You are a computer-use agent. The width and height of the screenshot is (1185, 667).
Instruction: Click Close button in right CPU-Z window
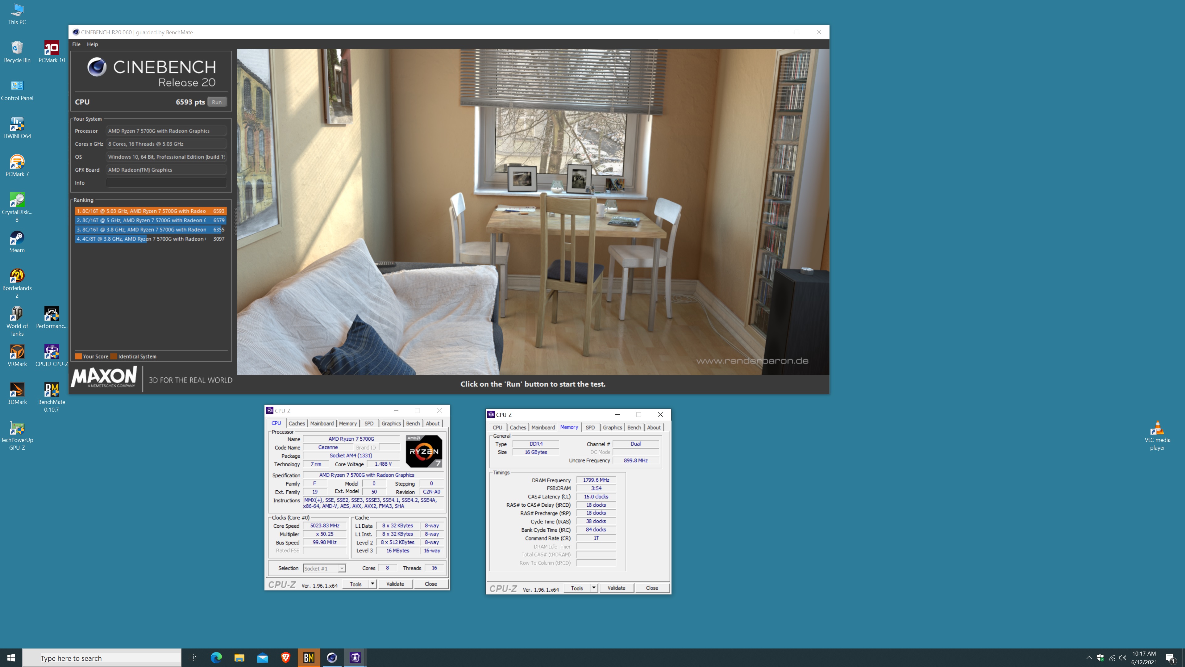pyautogui.click(x=652, y=588)
